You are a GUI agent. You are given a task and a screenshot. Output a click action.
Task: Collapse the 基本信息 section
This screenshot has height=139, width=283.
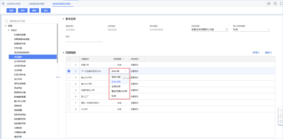pyautogui.click(x=63, y=19)
